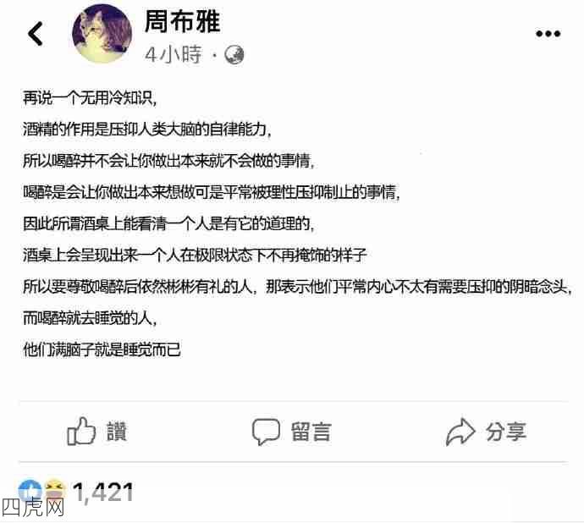584x523 pixels.
Task: Open the 周布雅 profile picture
Action: coord(102,33)
